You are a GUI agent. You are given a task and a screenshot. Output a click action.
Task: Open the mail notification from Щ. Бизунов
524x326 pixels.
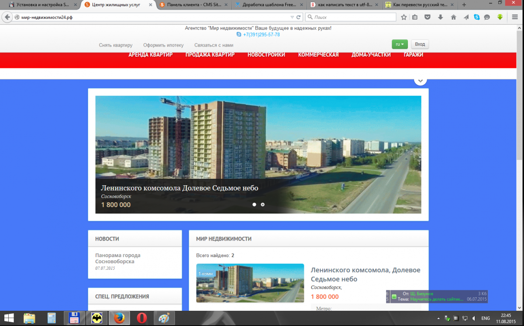point(437,296)
